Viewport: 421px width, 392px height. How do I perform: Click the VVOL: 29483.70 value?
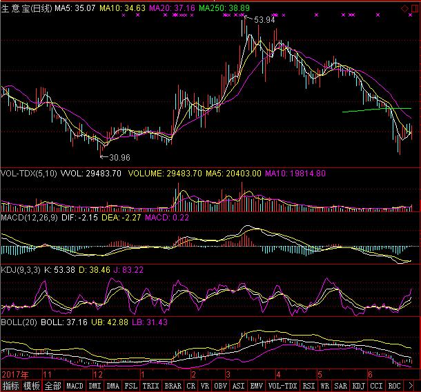90,174
